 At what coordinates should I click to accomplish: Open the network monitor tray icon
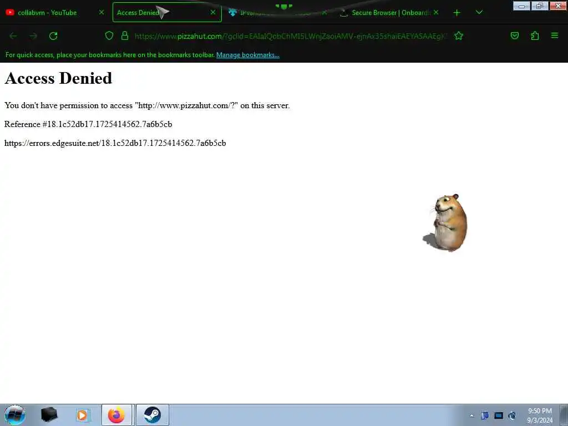tap(499, 416)
